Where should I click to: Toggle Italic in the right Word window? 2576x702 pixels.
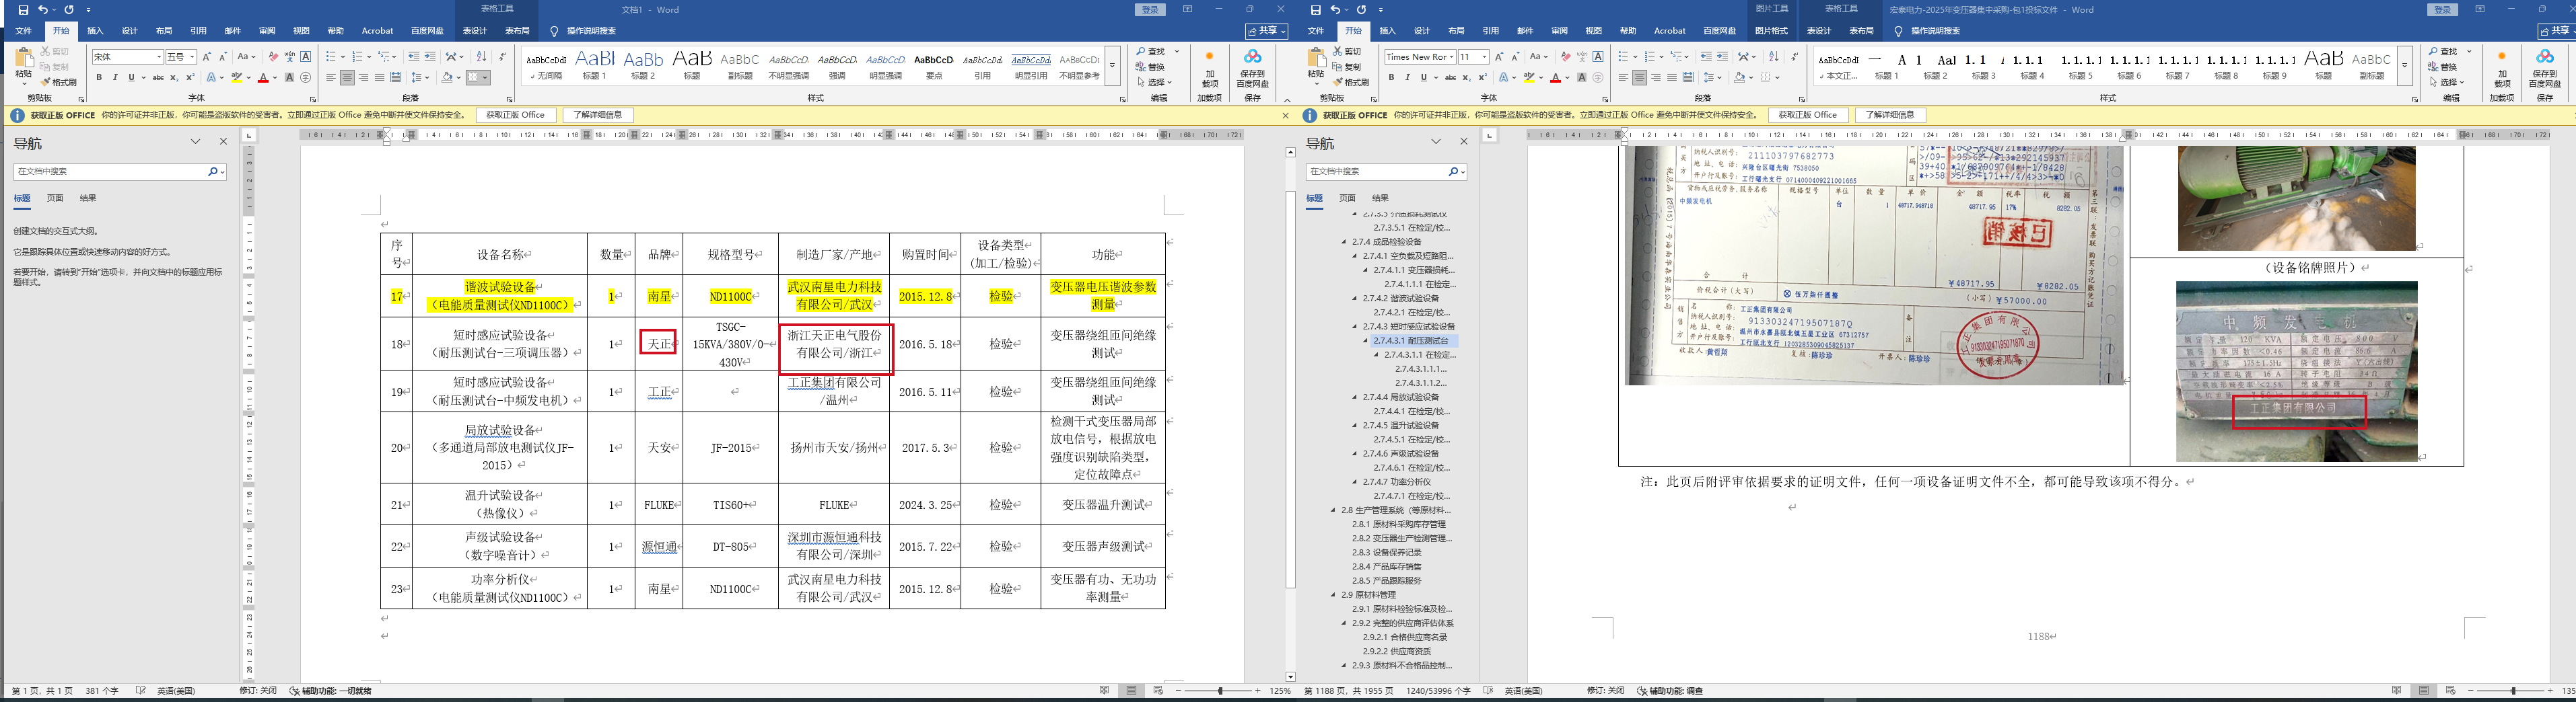point(1407,78)
